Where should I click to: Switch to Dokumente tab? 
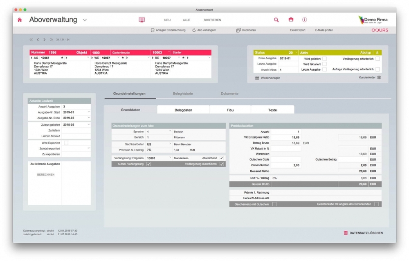229,94
